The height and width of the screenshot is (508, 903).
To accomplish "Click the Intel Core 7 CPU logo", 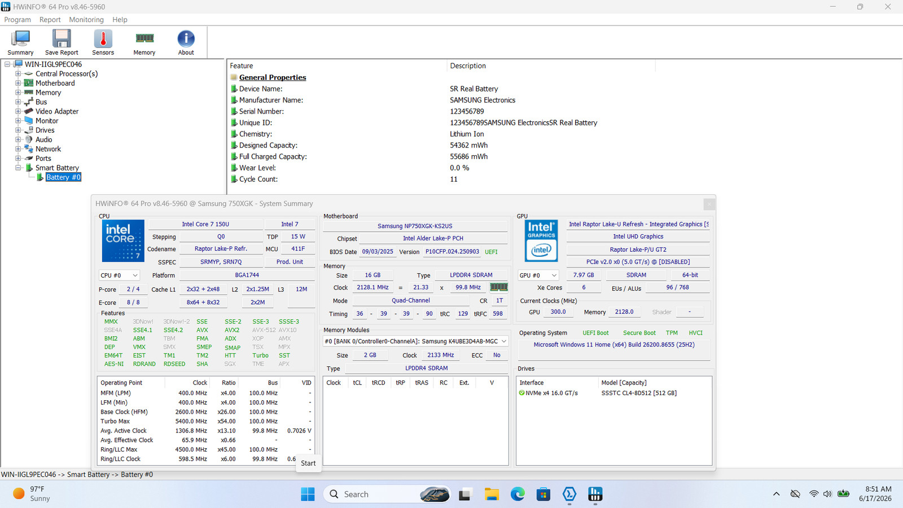I will [123, 241].
